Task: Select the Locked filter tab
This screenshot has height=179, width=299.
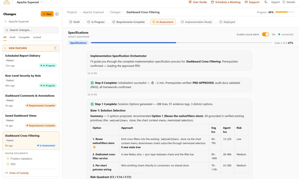Action: tap(37, 37)
